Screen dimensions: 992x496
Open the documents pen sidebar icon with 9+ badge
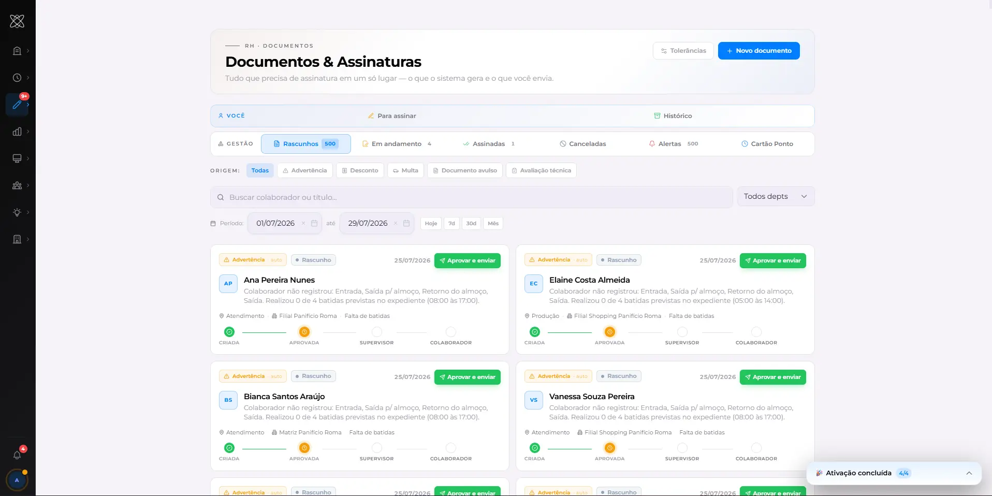tap(18, 104)
